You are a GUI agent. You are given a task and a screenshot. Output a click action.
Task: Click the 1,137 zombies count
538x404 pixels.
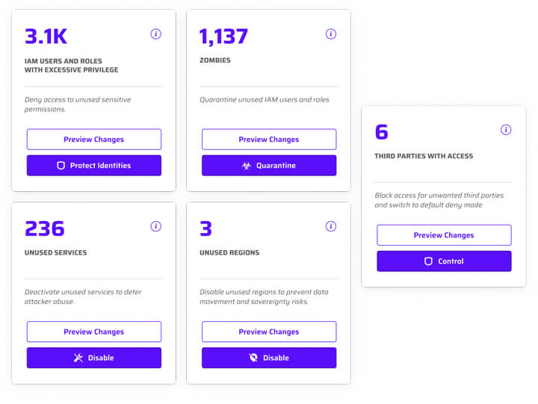click(x=223, y=36)
